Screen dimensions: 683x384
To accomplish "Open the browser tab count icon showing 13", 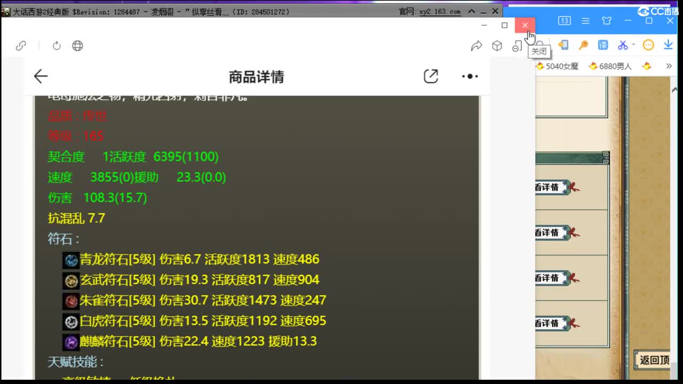I will pos(565,21).
